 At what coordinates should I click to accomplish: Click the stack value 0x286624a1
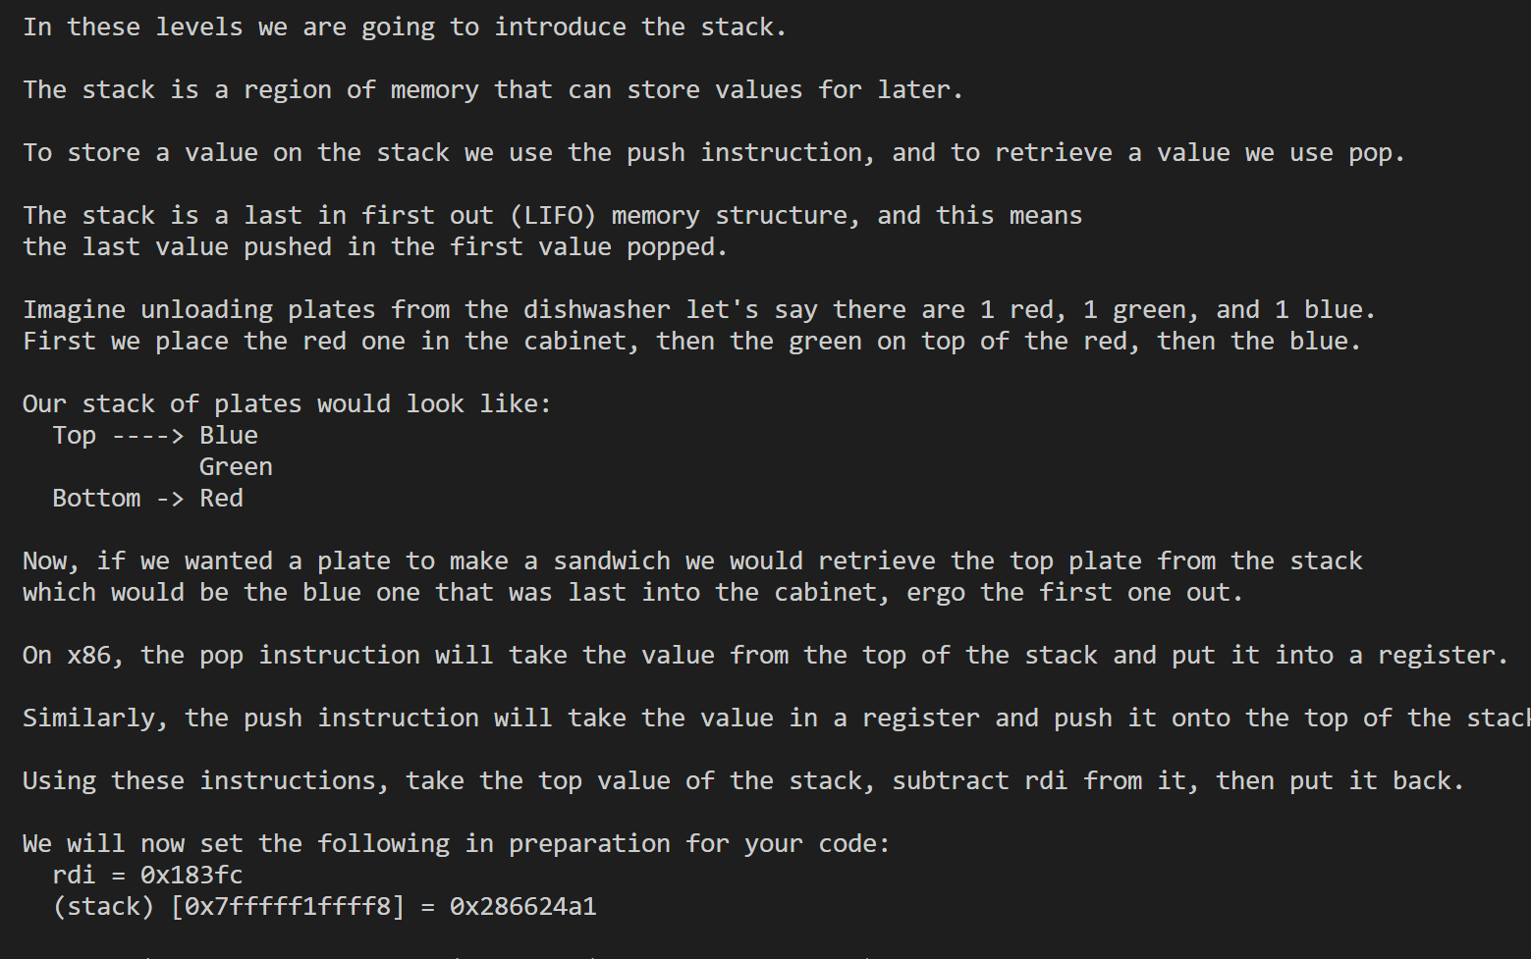(522, 906)
